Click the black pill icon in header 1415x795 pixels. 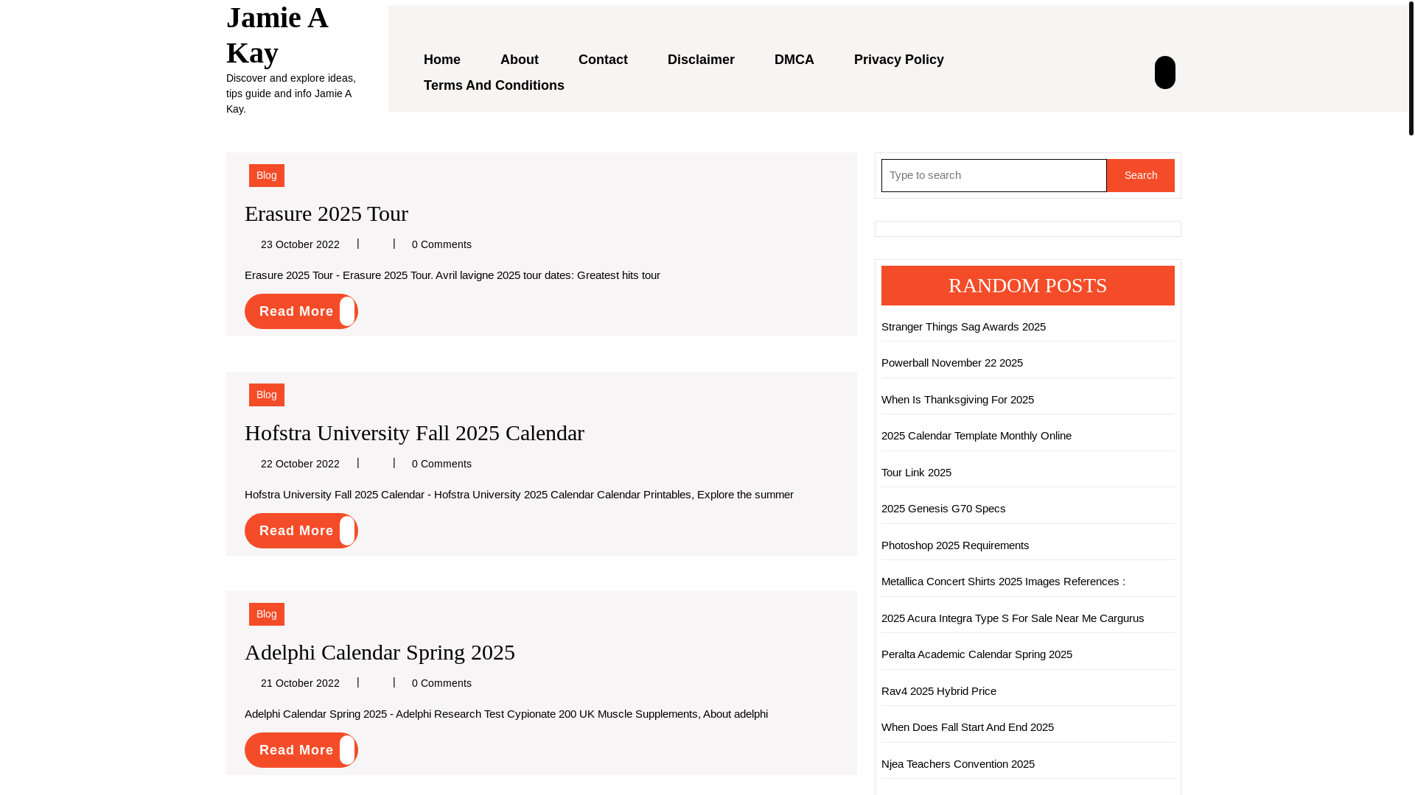[1164, 72]
